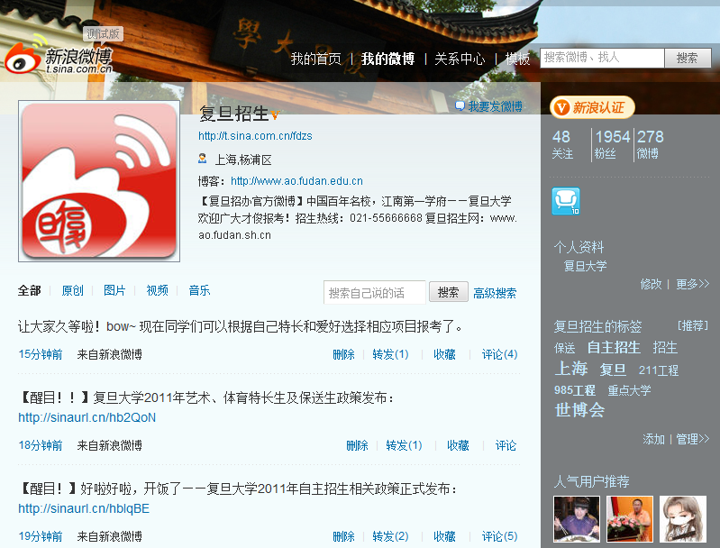Image resolution: width=720 pixels, height=548 pixels.
Task: Switch to the 图片 filter tab
Action: click(x=114, y=290)
